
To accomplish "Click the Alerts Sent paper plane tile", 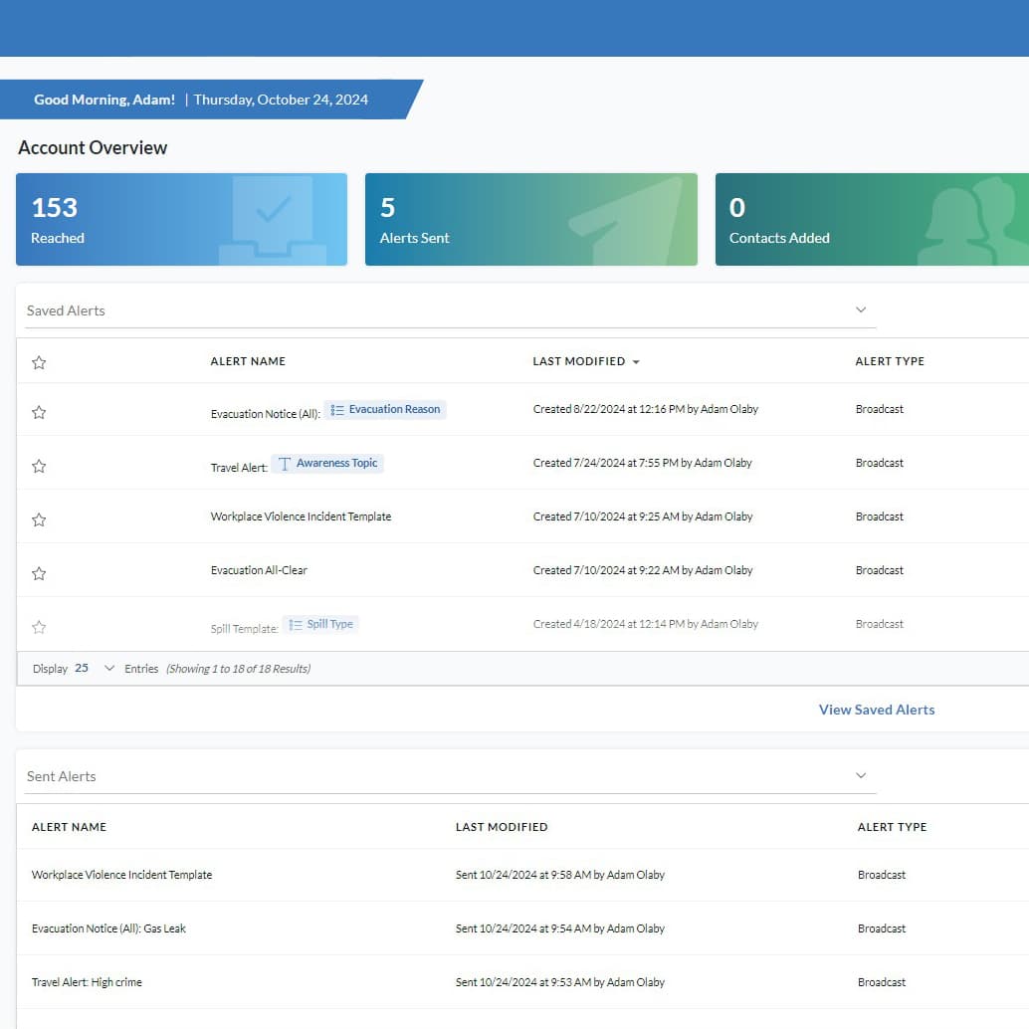I will [x=530, y=219].
